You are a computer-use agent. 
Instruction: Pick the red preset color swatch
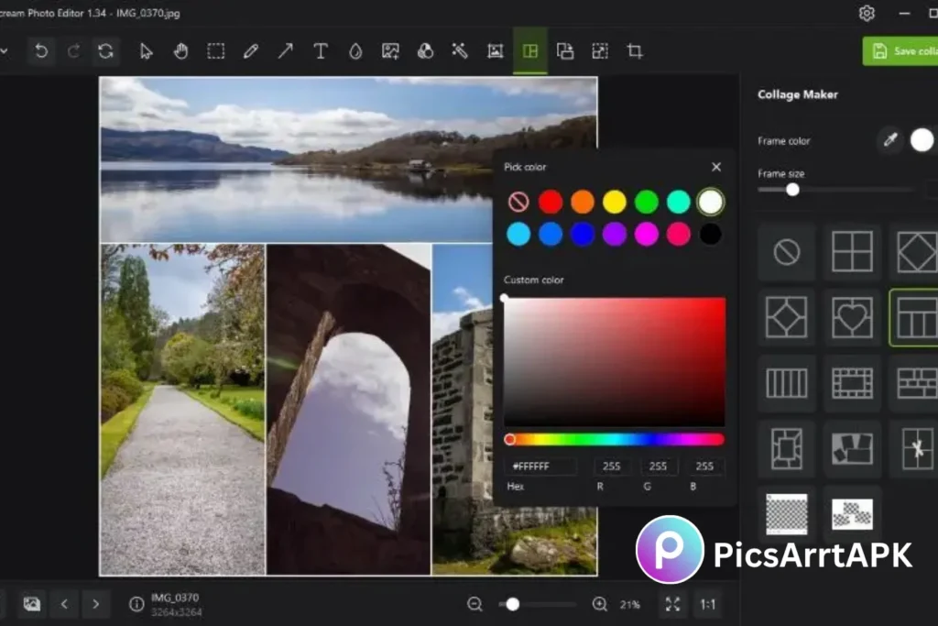(x=551, y=202)
